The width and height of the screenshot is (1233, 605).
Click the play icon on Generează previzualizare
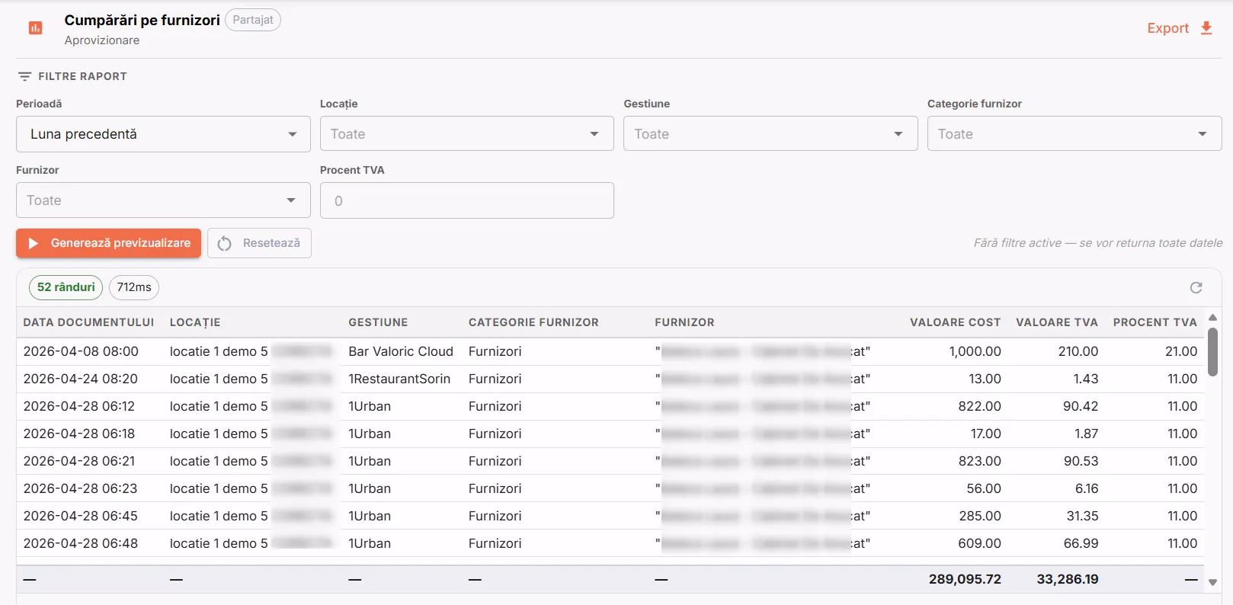point(33,243)
